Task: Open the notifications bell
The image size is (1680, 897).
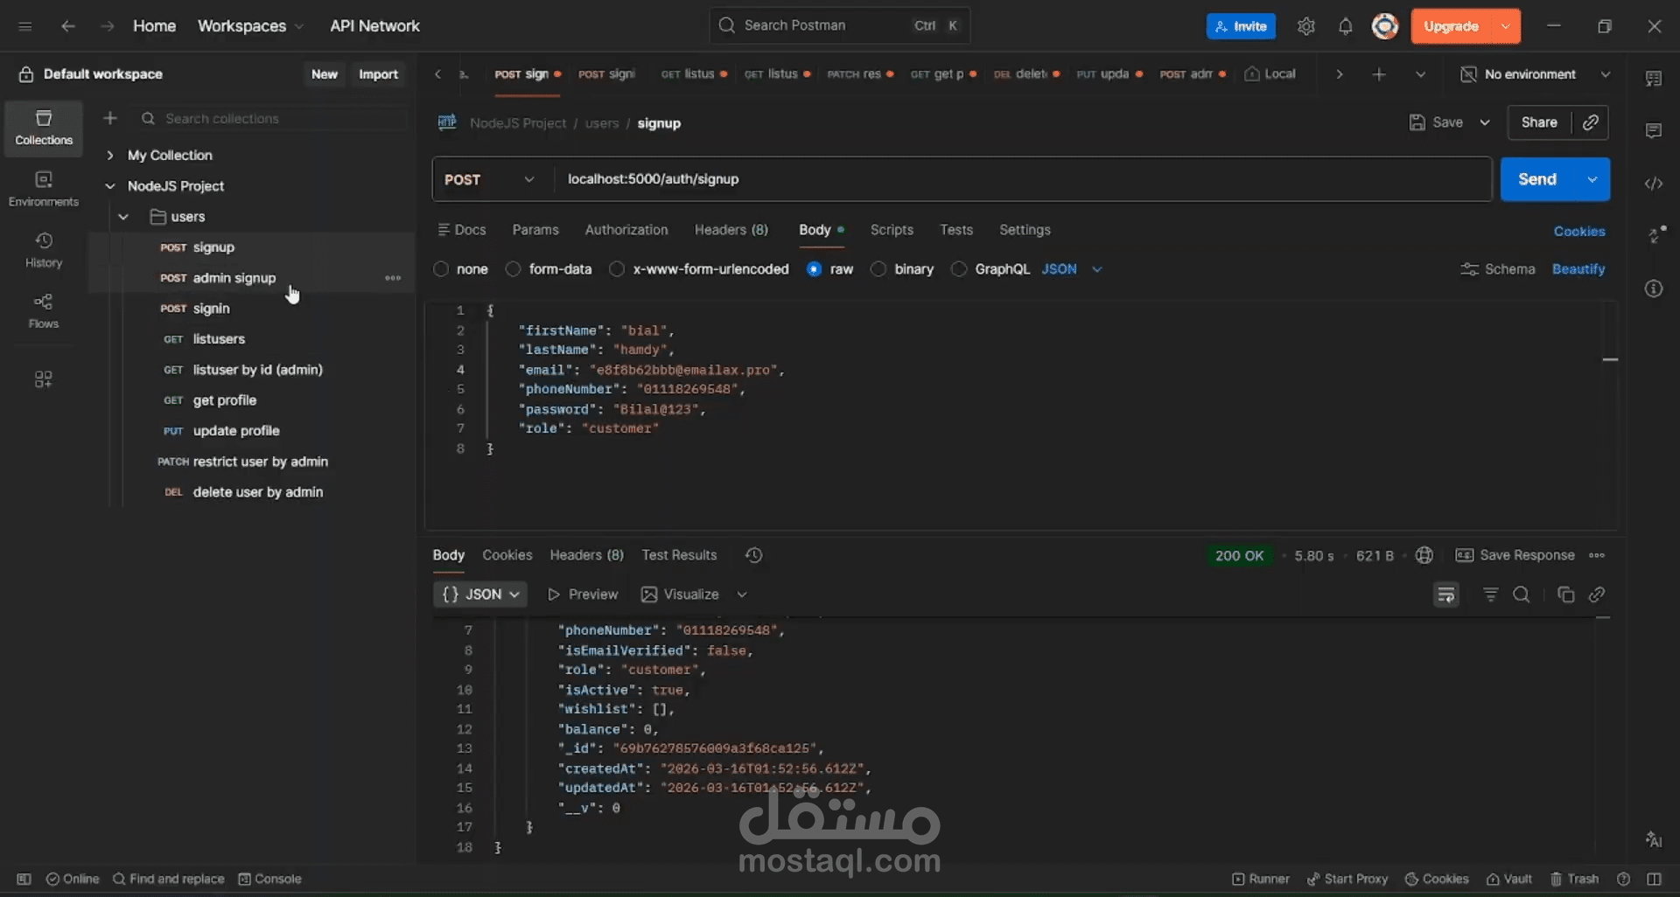Action: tap(1346, 26)
